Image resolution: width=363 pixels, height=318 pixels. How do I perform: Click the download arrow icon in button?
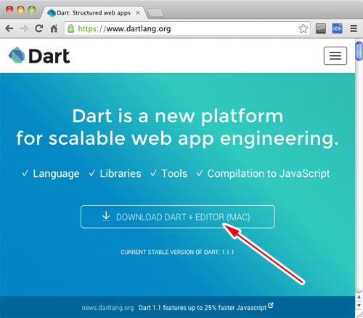click(106, 216)
